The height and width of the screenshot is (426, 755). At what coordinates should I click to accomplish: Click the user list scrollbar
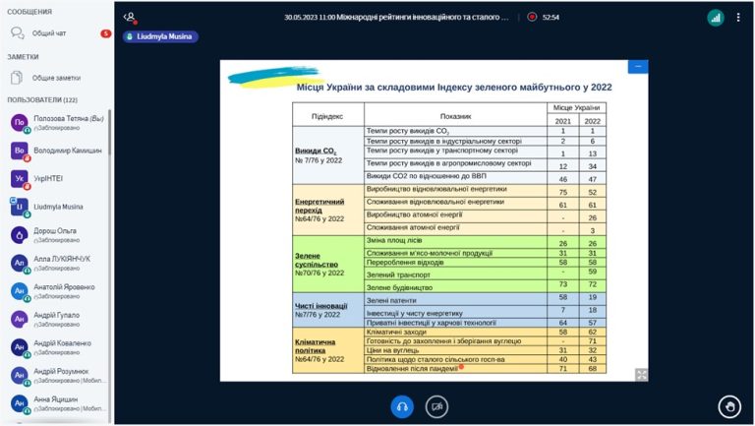coord(110,132)
